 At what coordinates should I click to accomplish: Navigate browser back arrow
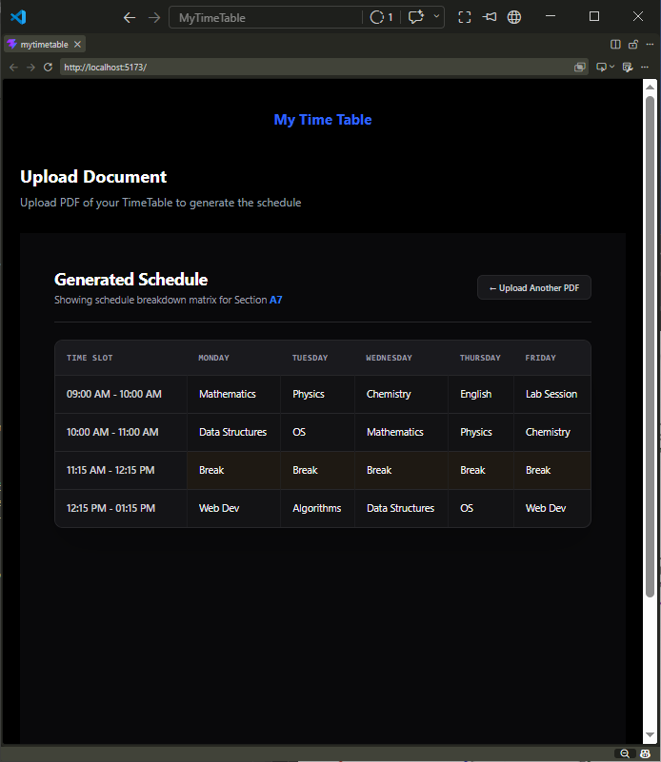(x=13, y=67)
